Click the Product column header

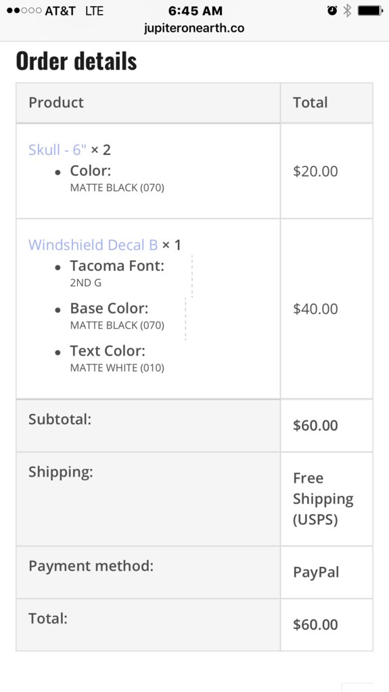pos(56,102)
